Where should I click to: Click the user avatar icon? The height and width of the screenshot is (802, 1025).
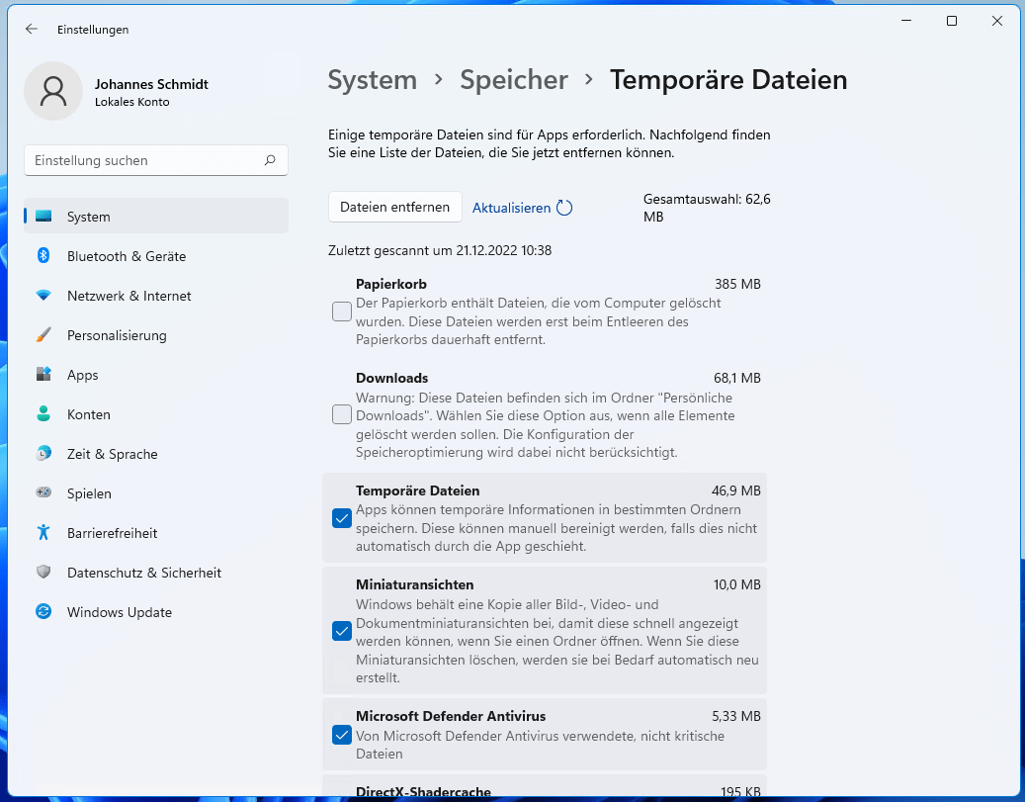pyautogui.click(x=53, y=91)
